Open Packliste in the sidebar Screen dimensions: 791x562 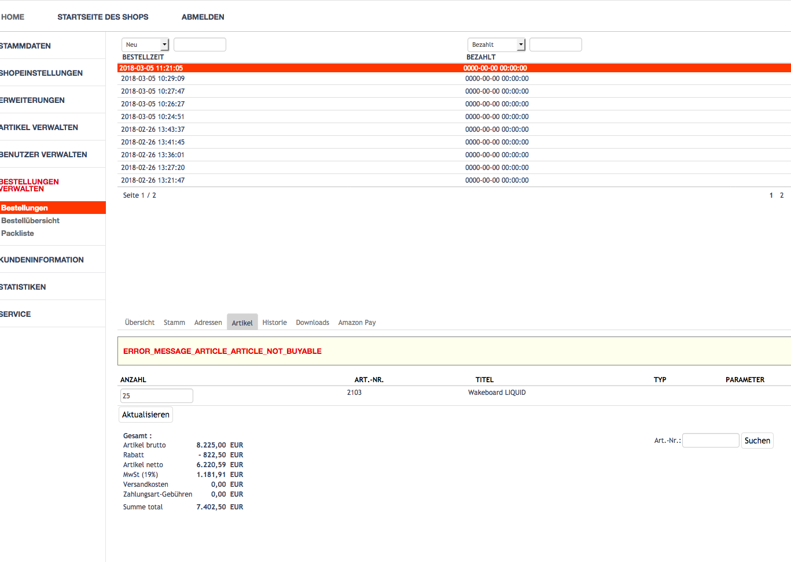click(x=18, y=234)
